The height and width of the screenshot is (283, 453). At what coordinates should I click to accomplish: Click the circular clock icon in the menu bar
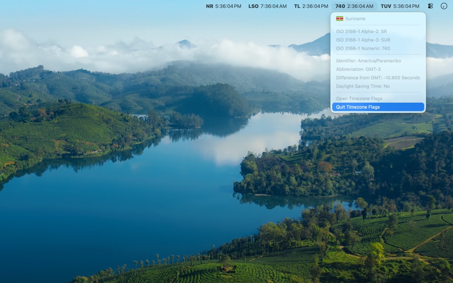tap(445, 6)
